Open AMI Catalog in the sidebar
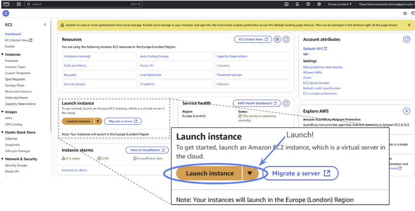Image resolution: width=415 pixels, height=211 pixels. pos(14,124)
